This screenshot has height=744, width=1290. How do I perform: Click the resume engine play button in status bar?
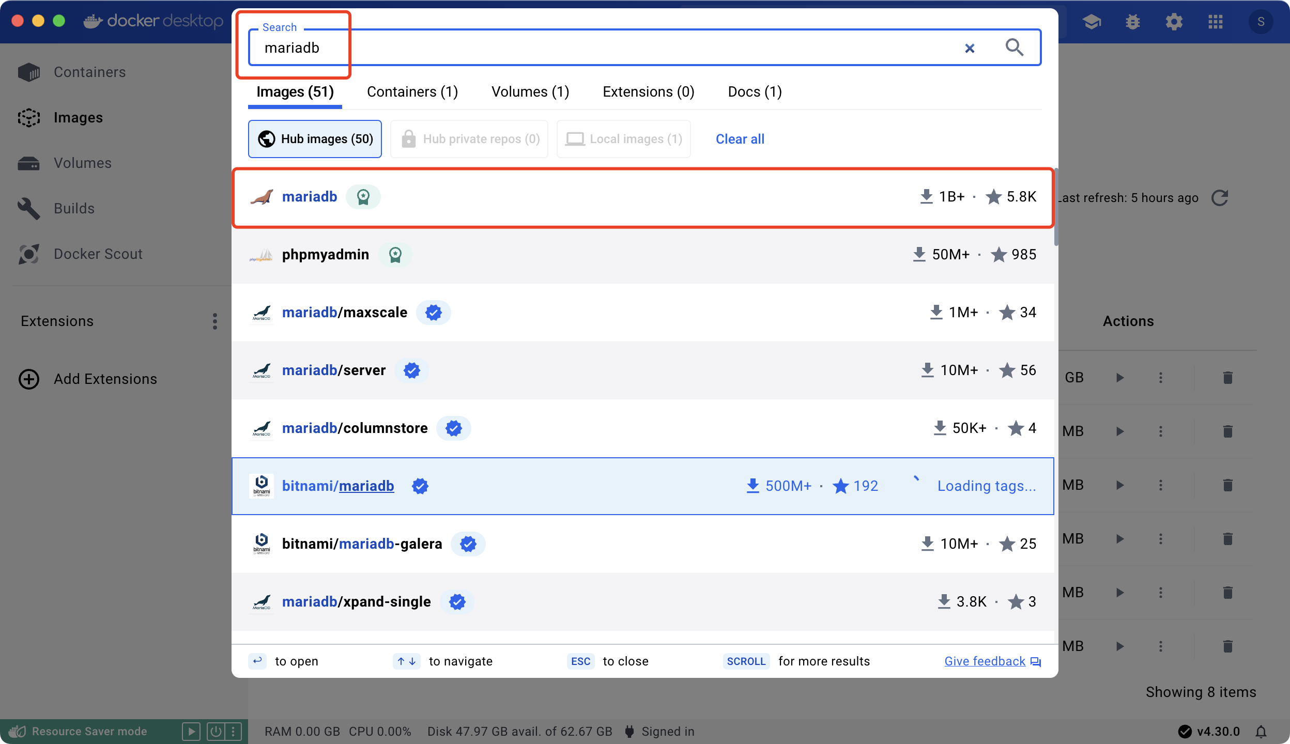[191, 732]
